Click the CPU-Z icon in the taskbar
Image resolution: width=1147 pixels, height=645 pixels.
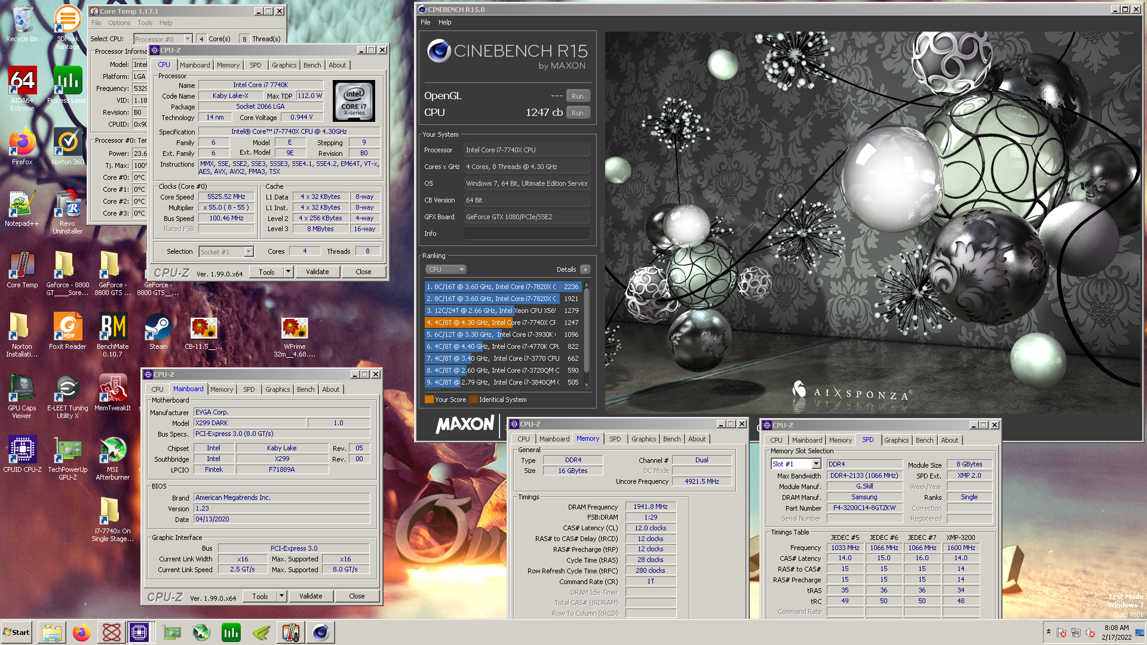[x=139, y=632]
